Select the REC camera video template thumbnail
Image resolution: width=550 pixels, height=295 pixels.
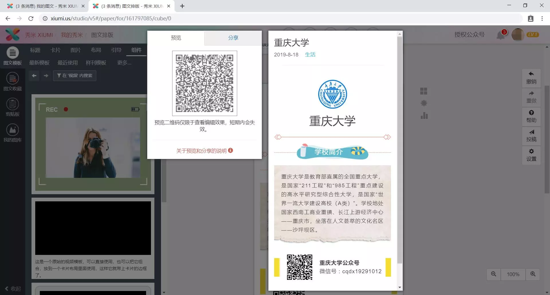pyautogui.click(x=93, y=144)
